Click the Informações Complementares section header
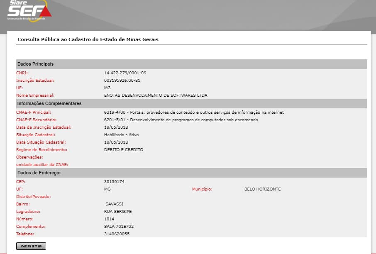 [x=49, y=103]
